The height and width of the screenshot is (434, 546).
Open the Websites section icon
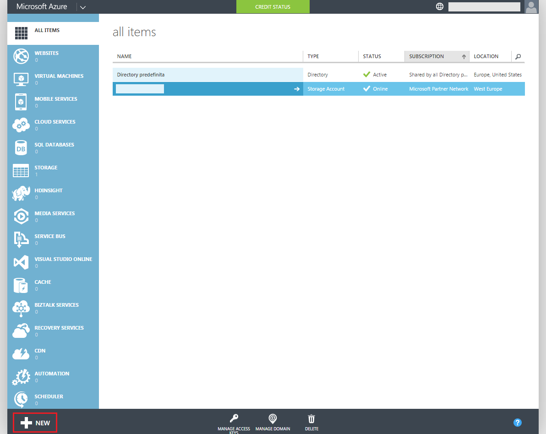coord(21,56)
